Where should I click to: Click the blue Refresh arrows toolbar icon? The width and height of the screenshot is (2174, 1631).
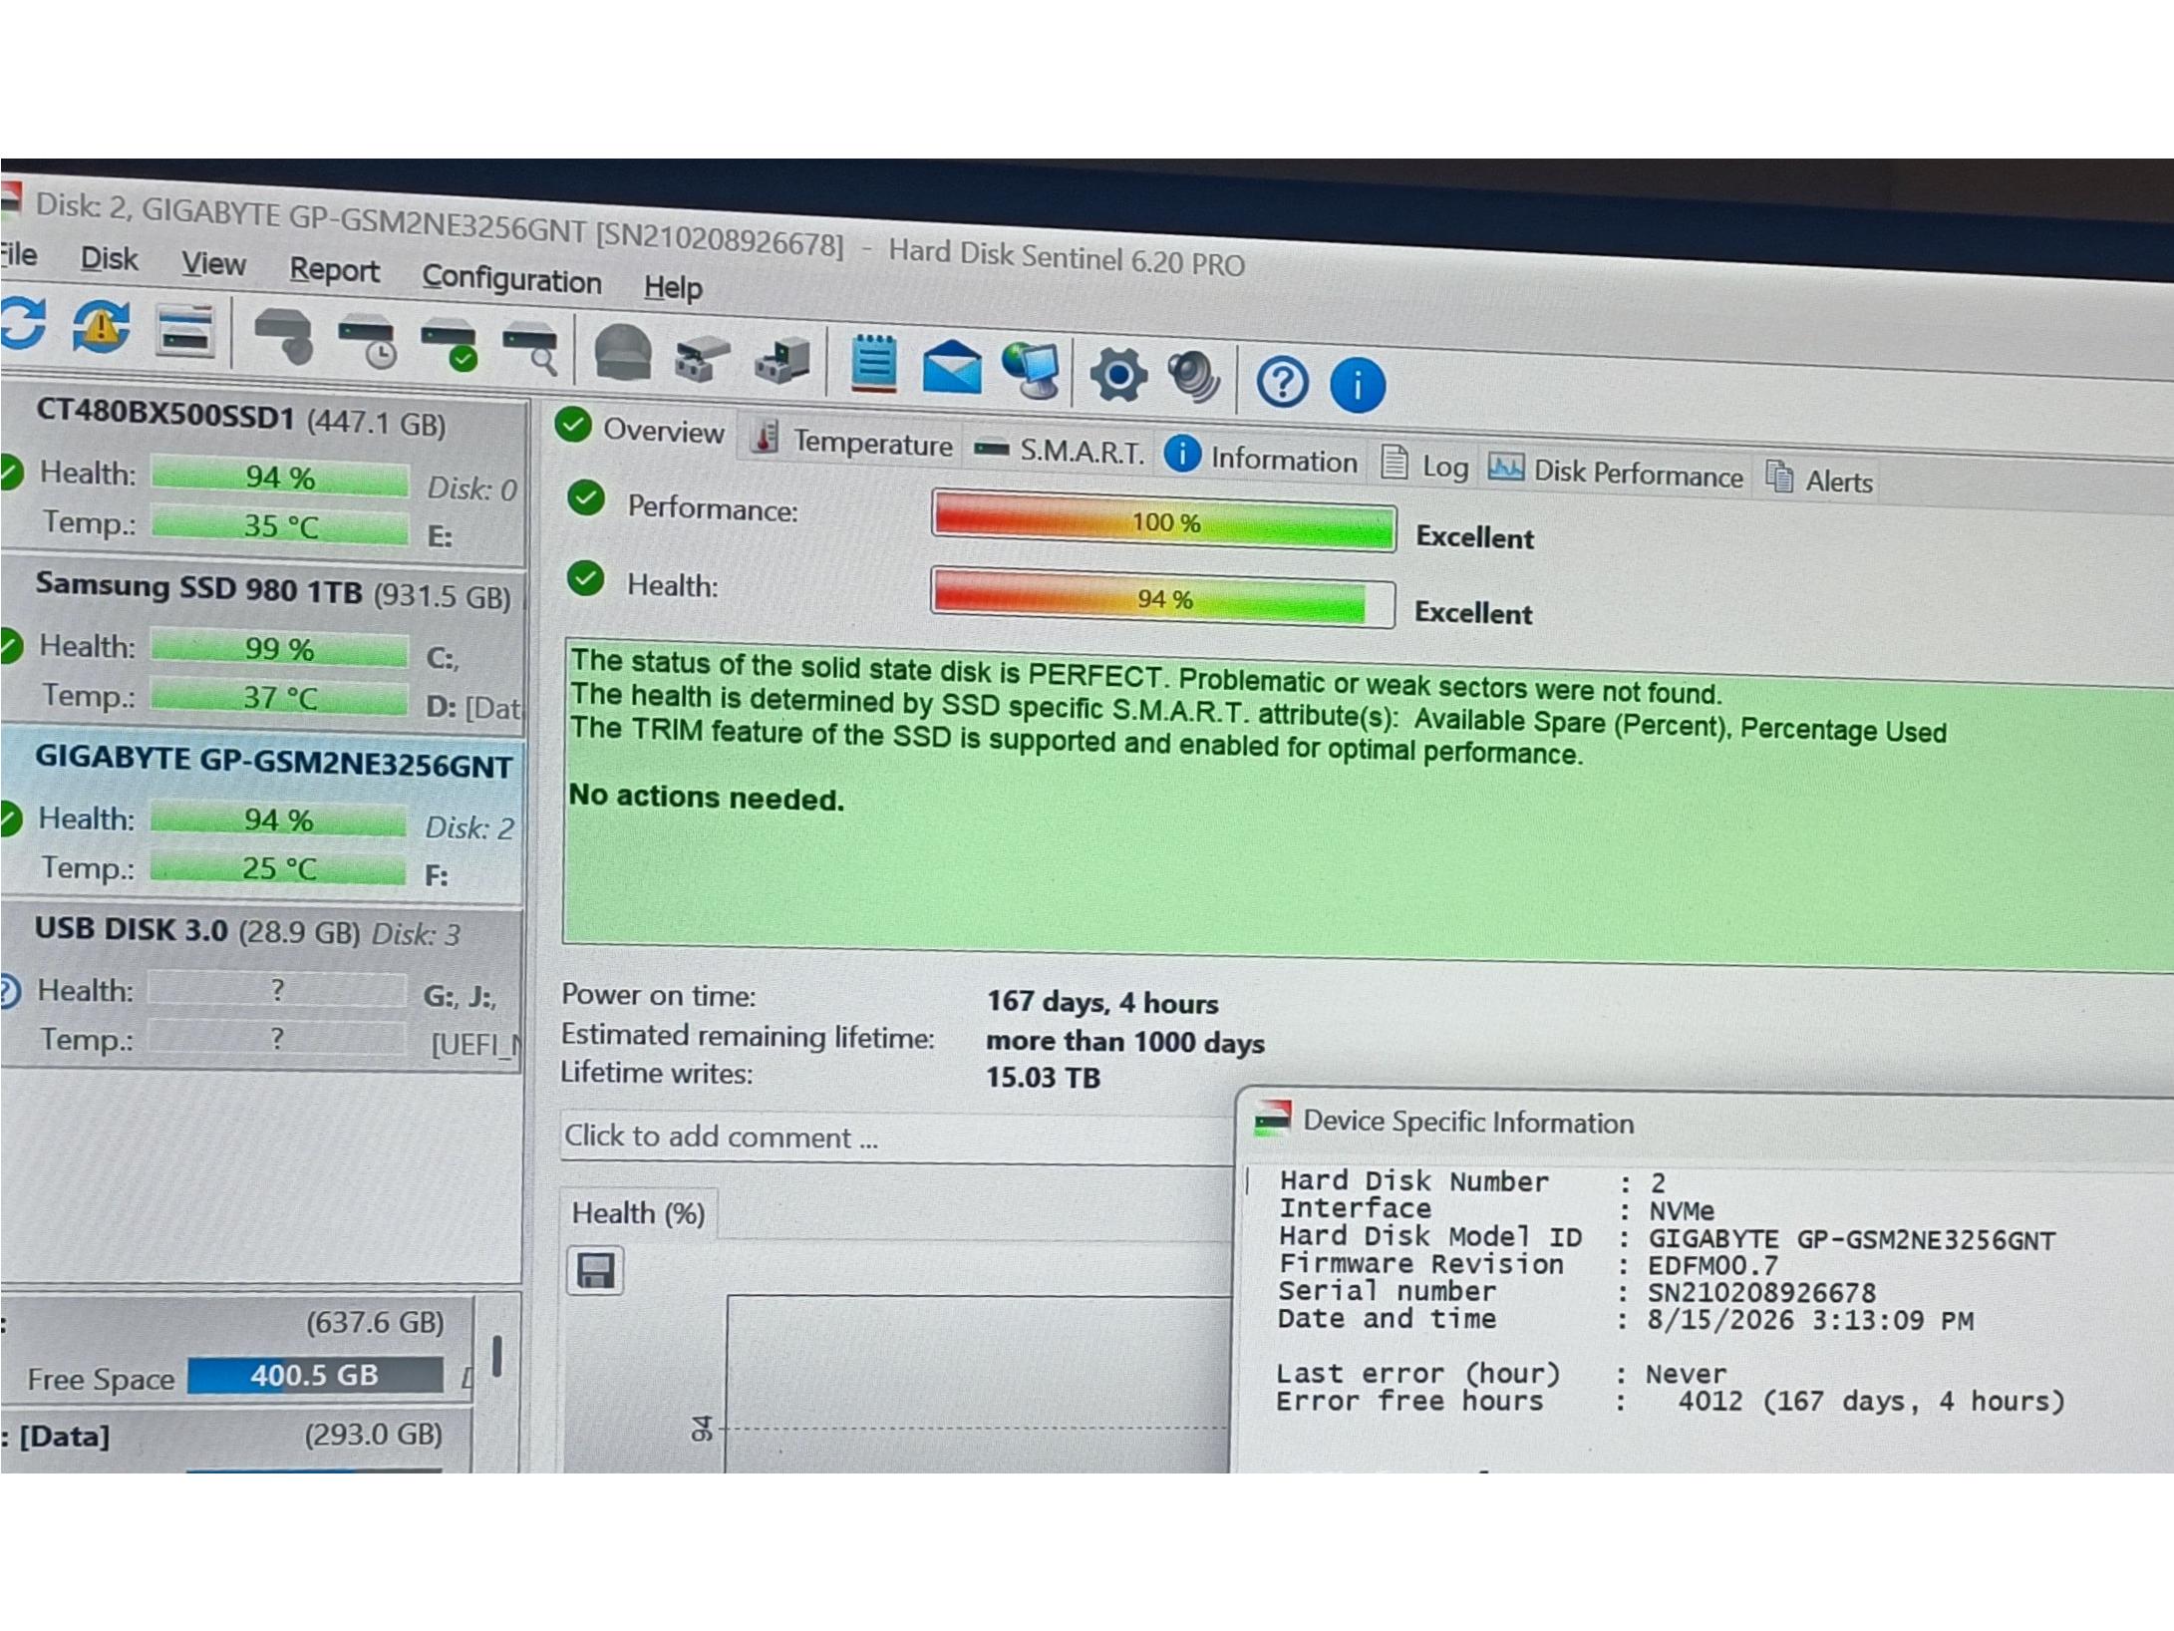point(24,323)
